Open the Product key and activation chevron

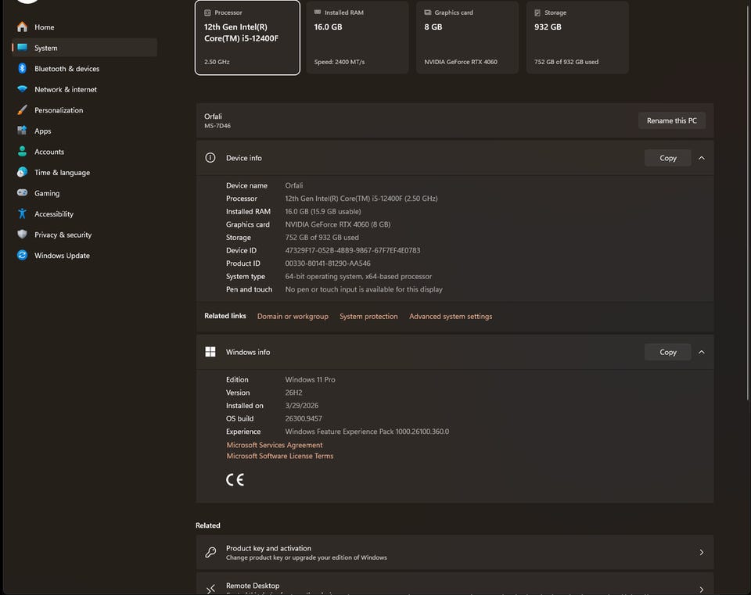pyautogui.click(x=701, y=553)
